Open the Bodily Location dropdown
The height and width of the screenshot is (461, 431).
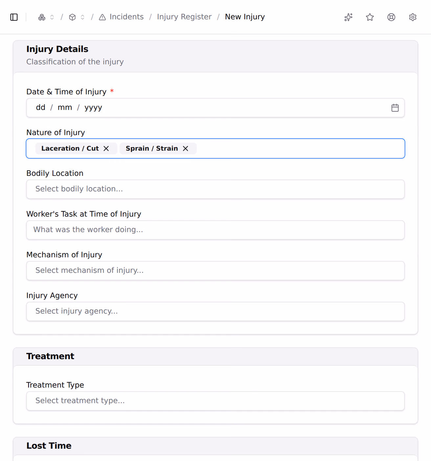coord(215,189)
